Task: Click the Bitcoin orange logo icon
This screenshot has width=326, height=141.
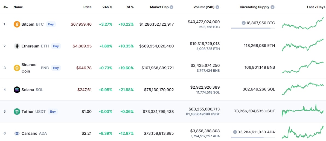Action: click(x=17, y=24)
